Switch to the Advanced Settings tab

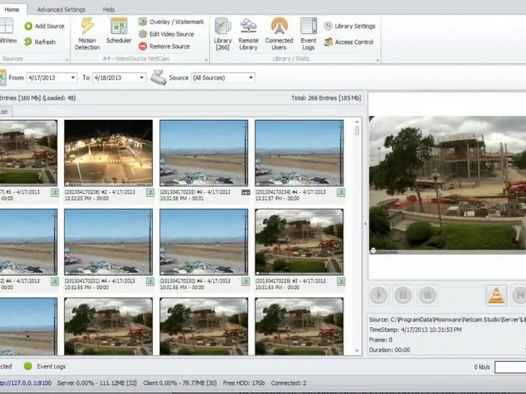[x=61, y=10]
